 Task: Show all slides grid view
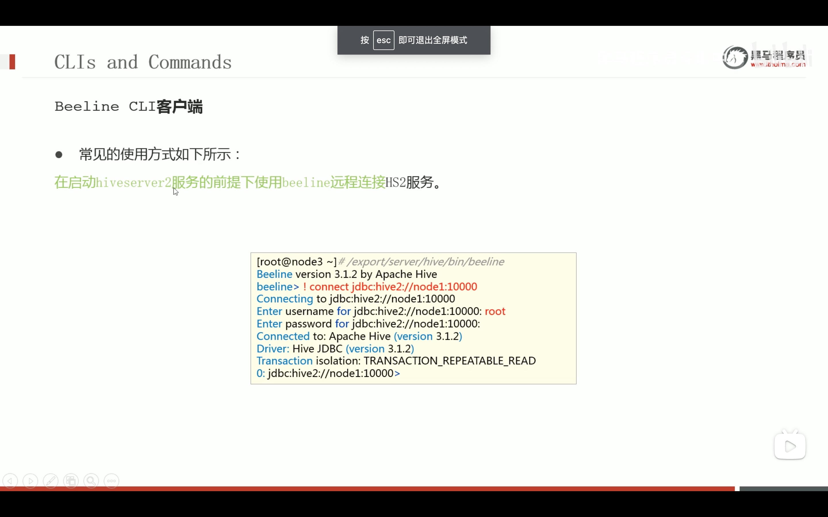(x=71, y=481)
